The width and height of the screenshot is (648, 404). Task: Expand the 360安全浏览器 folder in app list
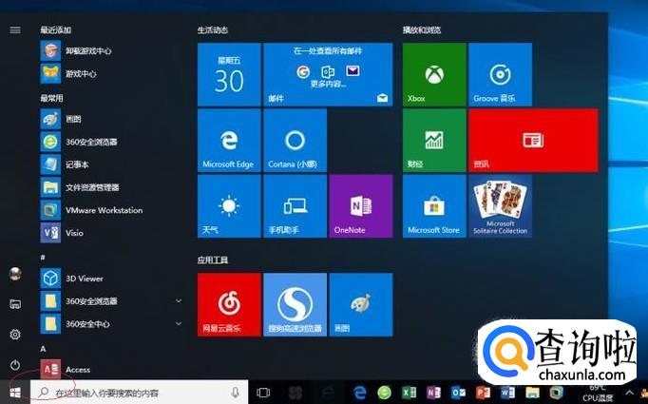[179, 300]
